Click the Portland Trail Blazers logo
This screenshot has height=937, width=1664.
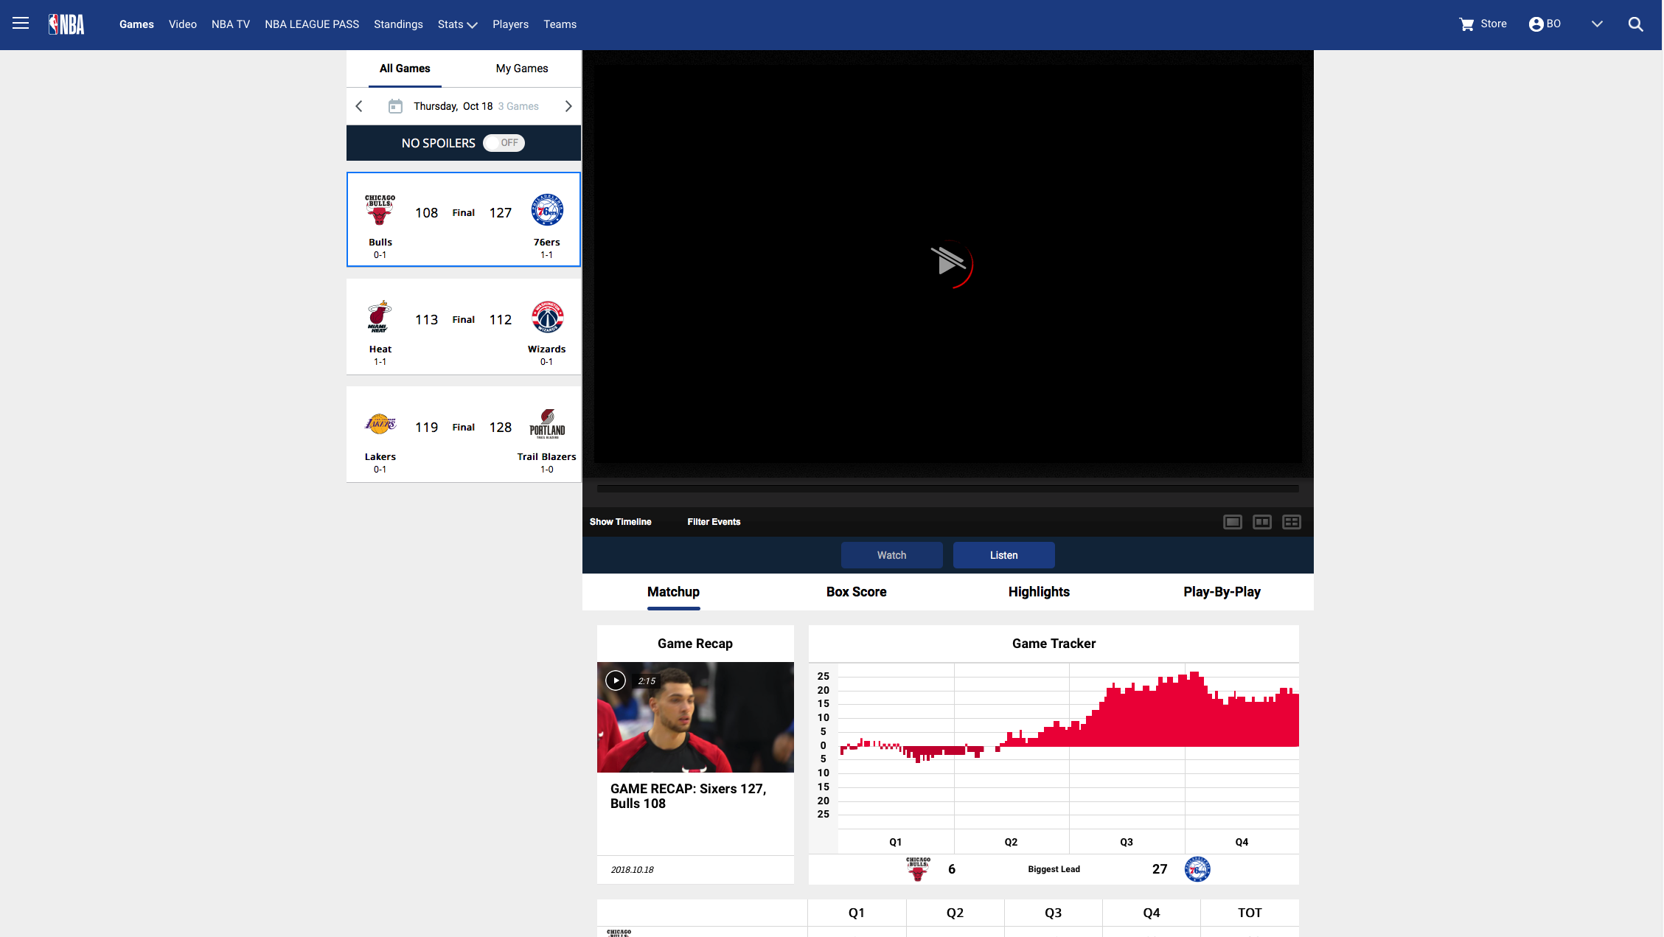tap(547, 424)
